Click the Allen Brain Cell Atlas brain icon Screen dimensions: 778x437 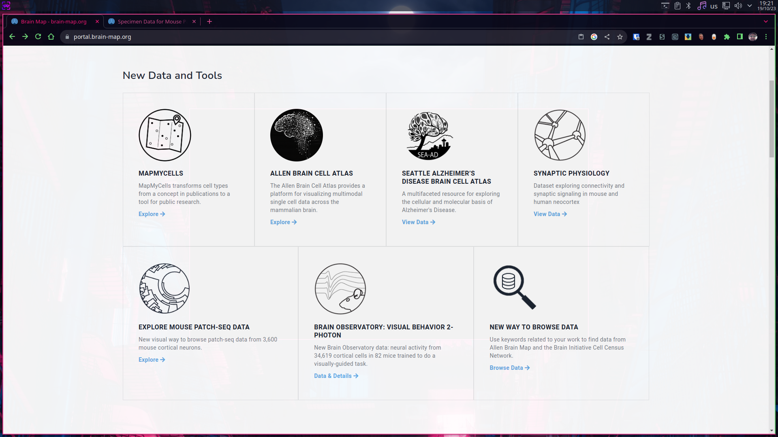pos(296,135)
